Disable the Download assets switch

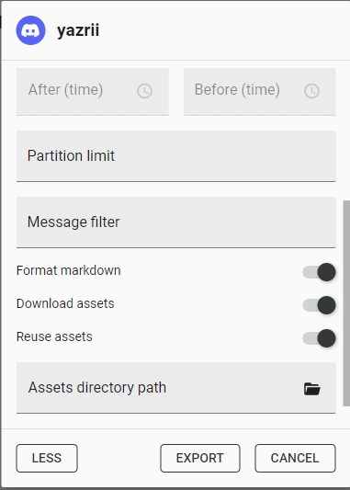319,305
